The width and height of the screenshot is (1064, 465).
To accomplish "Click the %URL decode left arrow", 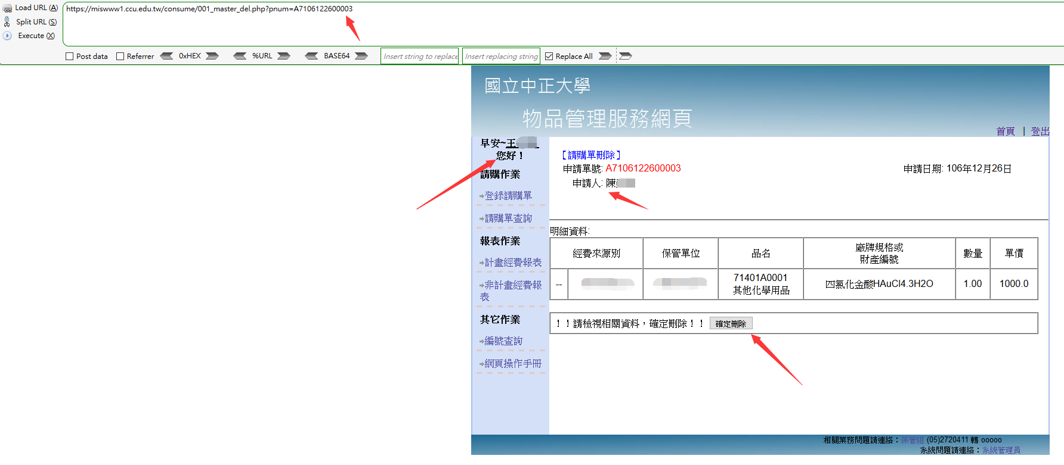I will pyautogui.click(x=240, y=56).
